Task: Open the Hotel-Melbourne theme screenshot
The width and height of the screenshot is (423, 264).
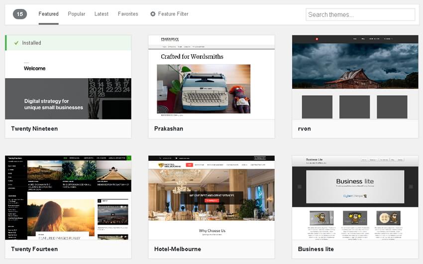Action: click(211, 198)
